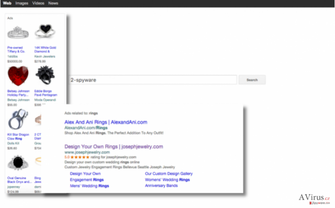Open the Tiffany diamond ring image
Viewport: 335px width, 208px height.
18,32
